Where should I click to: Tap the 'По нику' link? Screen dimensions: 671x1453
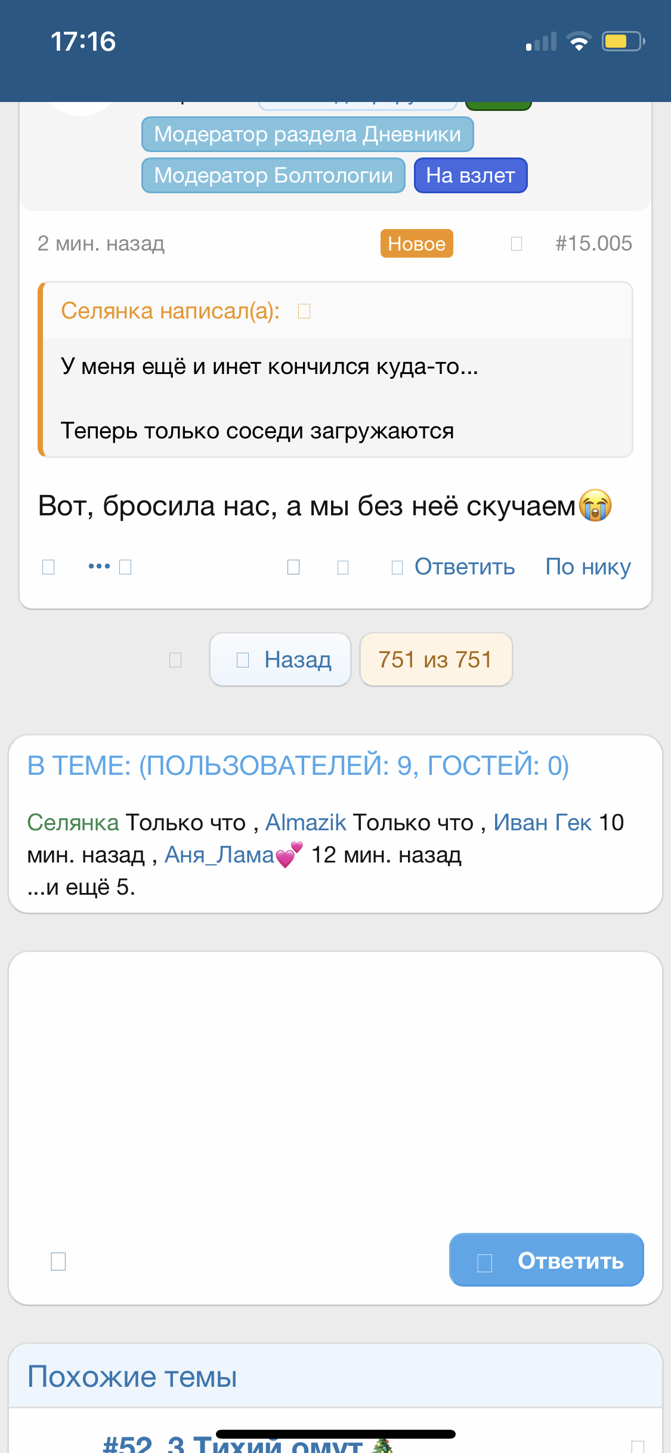tap(587, 567)
